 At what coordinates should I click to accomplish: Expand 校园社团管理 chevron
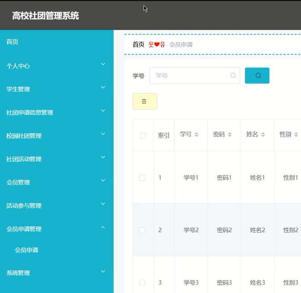[103, 134]
